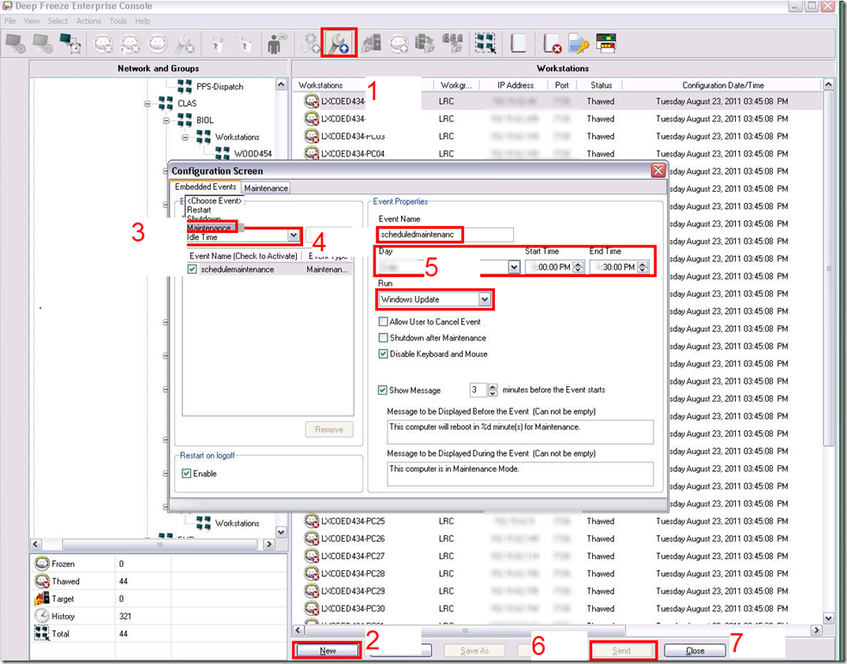This screenshot has width=847, height=664.
Task: Click the notepad with red X toolbar icon
Action: click(552, 44)
